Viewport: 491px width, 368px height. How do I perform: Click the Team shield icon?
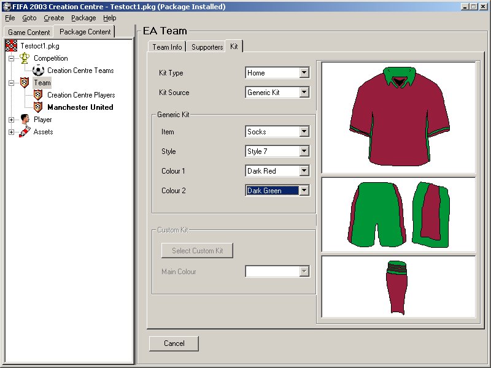(25, 83)
